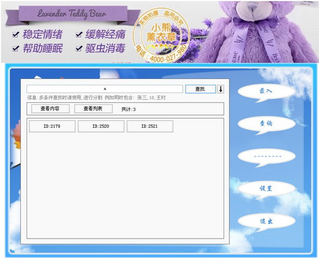This screenshot has width=319, height=262.
Task: Click the 稳定情绪 checkmark in banner
Action: coord(16,34)
